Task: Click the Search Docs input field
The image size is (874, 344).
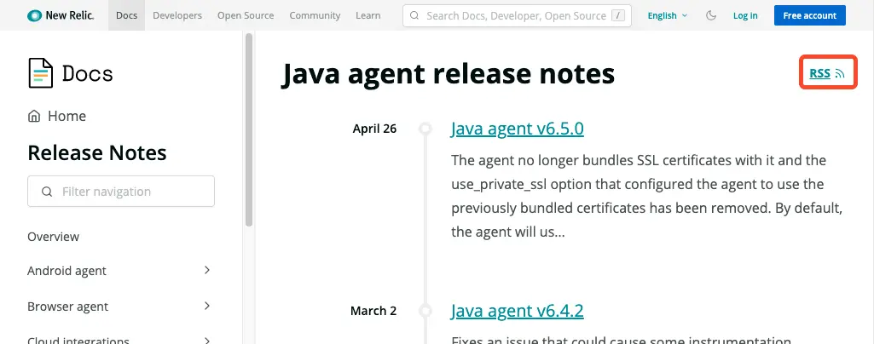Action: (517, 15)
